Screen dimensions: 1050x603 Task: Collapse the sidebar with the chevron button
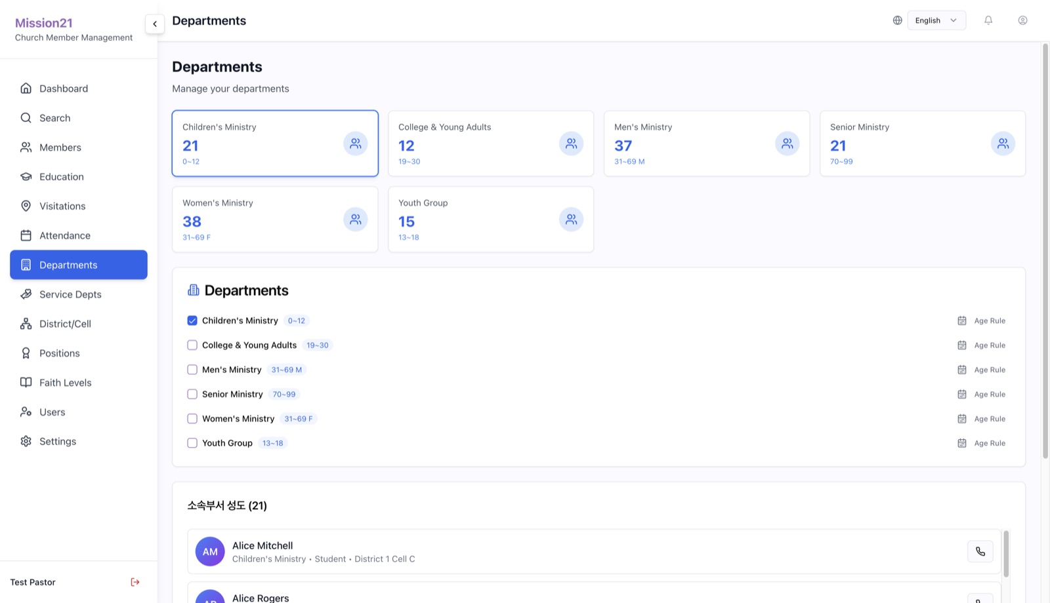(155, 24)
